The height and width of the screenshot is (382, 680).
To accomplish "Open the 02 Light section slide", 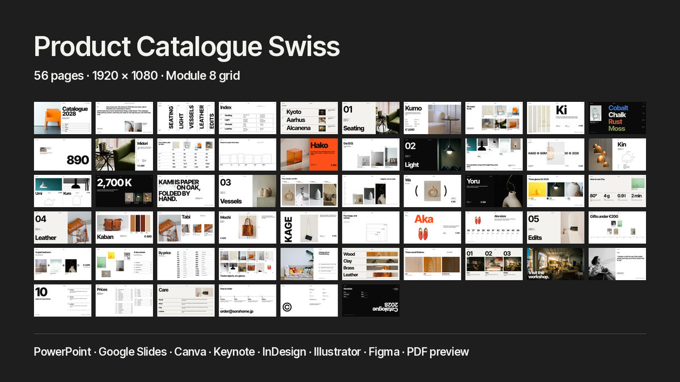I will 432,154.
